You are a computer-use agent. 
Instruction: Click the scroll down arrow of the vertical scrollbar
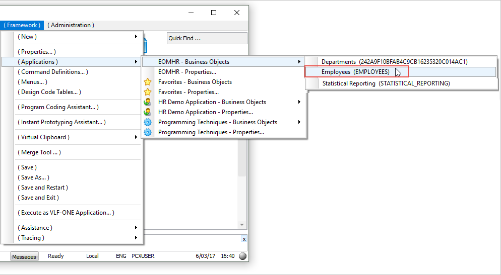tap(242, 225)
